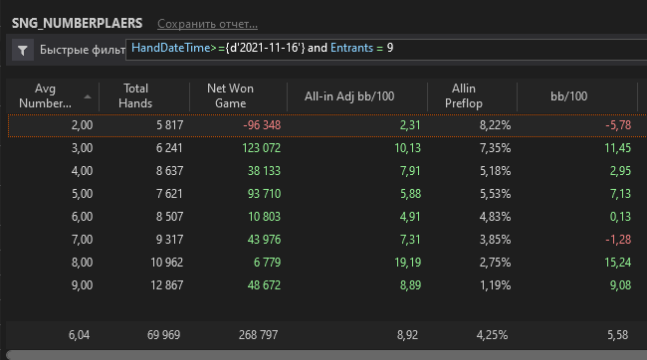Click the horizontal scrollbar at the bottom

[x=326, y=355]
